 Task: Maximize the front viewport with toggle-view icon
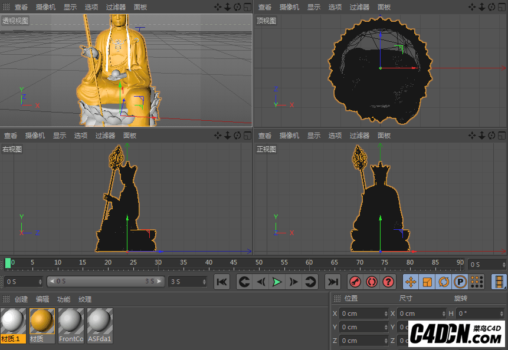tap(502, 136)
